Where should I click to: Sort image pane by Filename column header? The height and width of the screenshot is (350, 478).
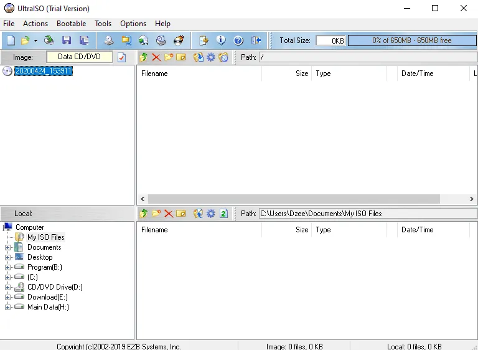click(x=199, y=73)
